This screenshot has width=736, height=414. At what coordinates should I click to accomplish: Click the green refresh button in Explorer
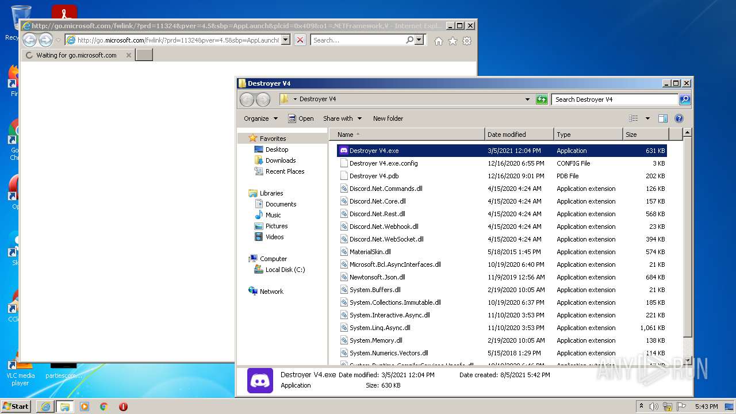[542, 99]
